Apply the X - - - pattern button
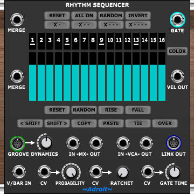Viewport: 194px width, 194px height. click(111, 25)
